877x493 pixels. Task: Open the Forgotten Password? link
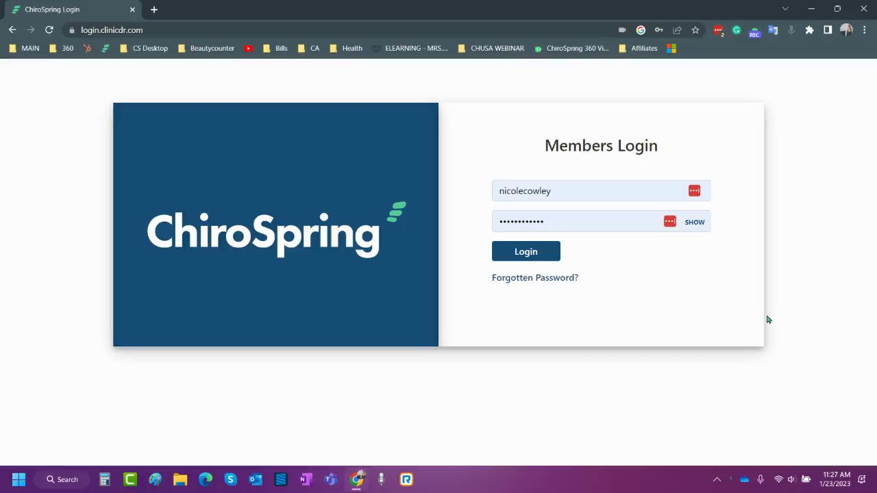[535, 277]
